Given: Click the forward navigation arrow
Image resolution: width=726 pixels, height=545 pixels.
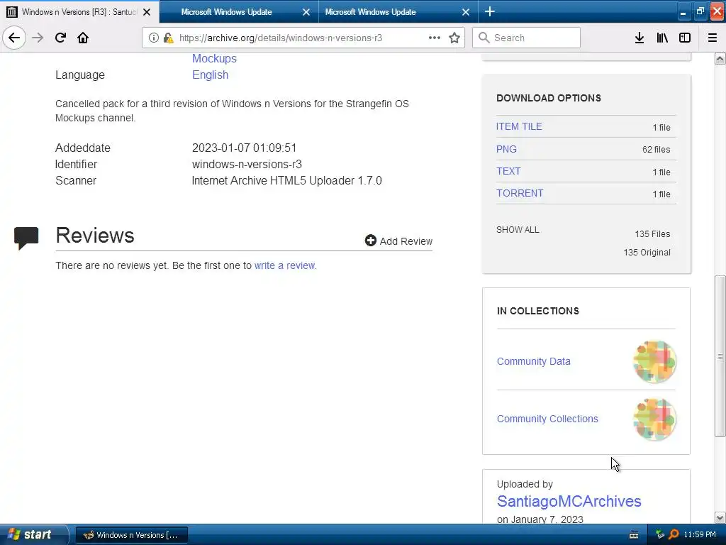Looking at the screenshot, I should click(38, 38).
